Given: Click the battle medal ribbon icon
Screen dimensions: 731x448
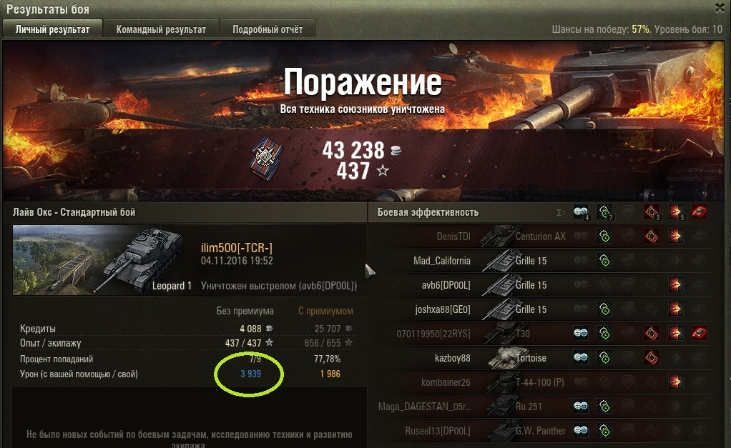Looking at the screenshot, I should [266, 158].
